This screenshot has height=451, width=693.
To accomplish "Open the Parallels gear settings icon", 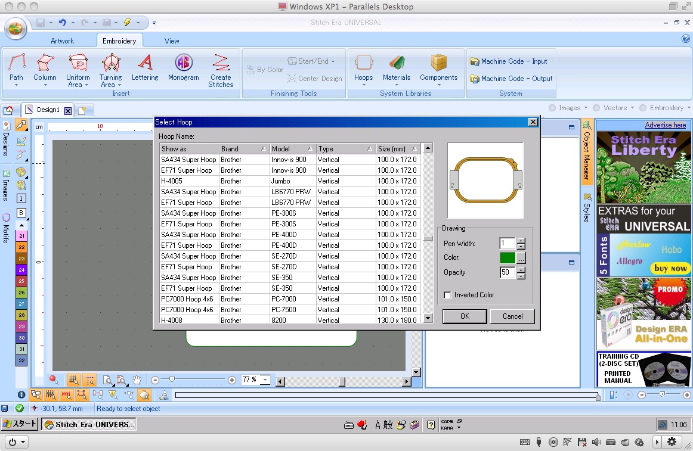I will [x=672, y=441].
